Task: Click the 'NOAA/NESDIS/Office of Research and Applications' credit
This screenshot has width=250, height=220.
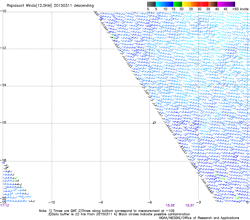Action: click(x=199, y=218)
